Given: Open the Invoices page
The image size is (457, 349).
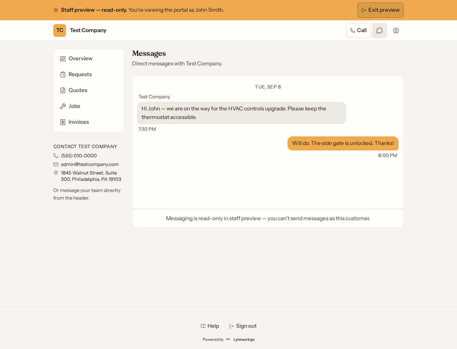Looking at the screenshot, I should [89, 122].
